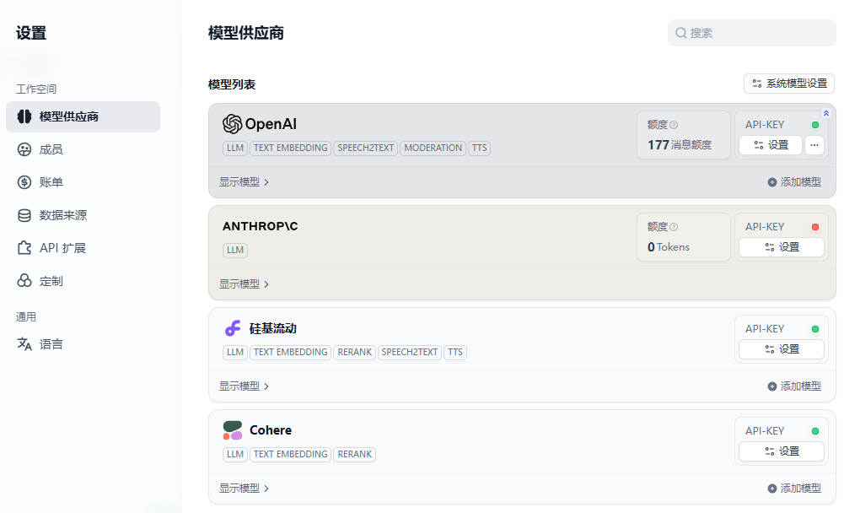Open the 成员 section via its people icon

coord(23,148)
